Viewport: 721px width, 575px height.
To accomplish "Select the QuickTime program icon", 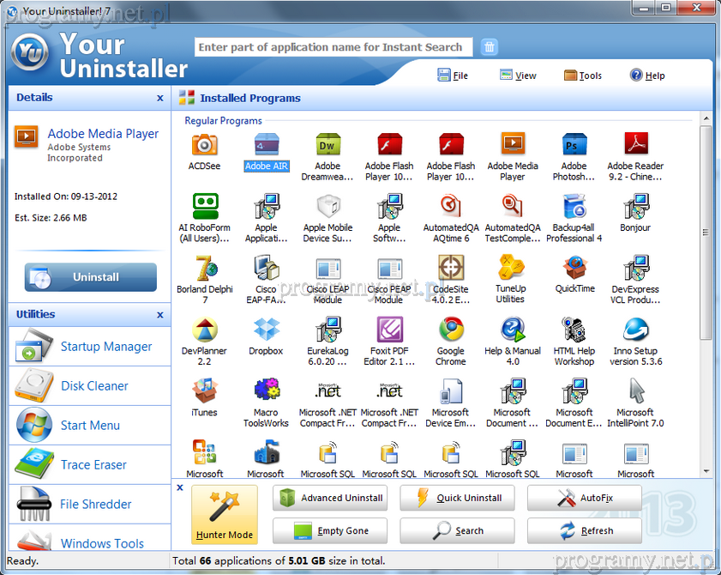I will pyautogui.click(x=574, y=268).
